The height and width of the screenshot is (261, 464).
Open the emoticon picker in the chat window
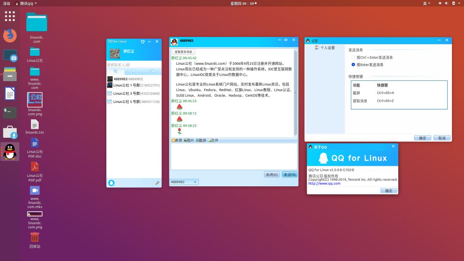pyautogui.click(x=176, y=140)
